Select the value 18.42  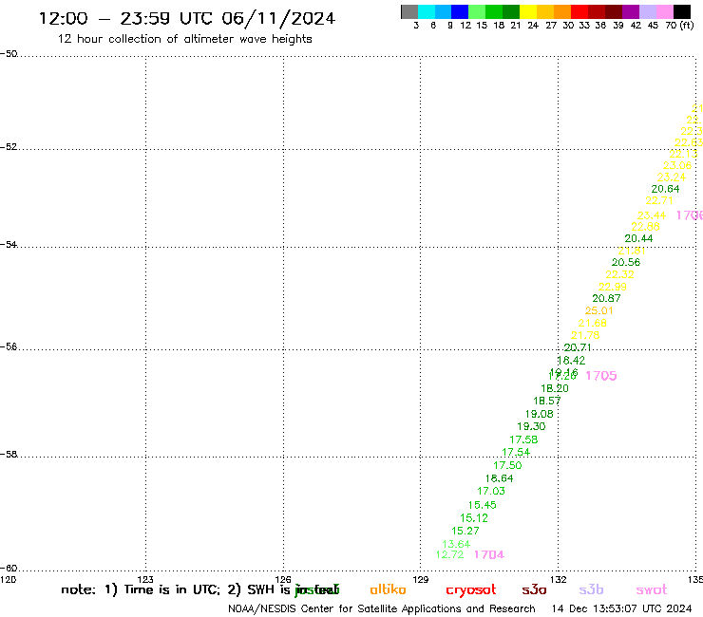click(x=571, y=361)
